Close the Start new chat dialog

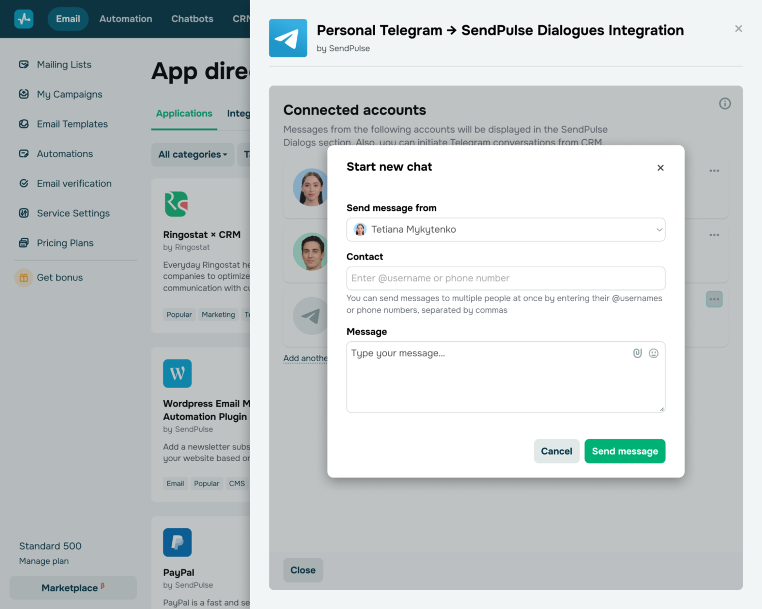660,168
